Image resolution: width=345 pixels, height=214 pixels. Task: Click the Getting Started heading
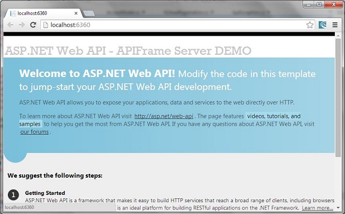(x=45, y=193)
